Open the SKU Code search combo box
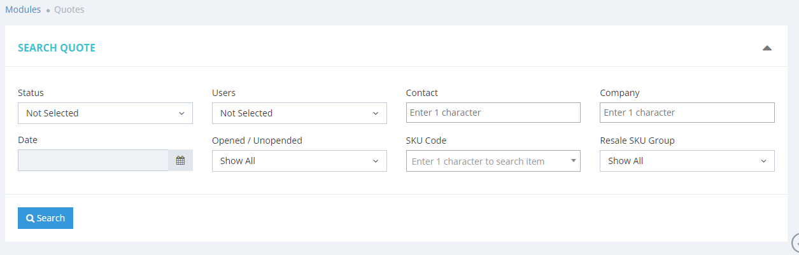Viewport: 799px width, 255px height. 493,162
